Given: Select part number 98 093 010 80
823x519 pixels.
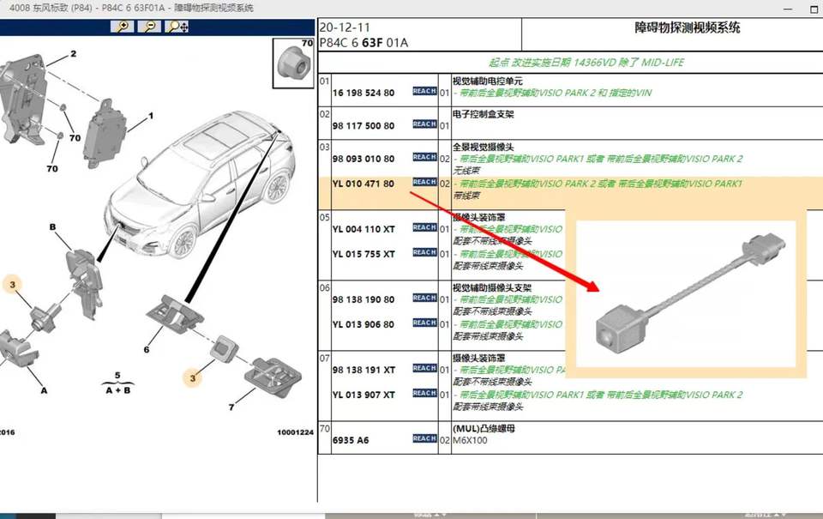Looking at the screenshot, I should click(x=363, y=159).
